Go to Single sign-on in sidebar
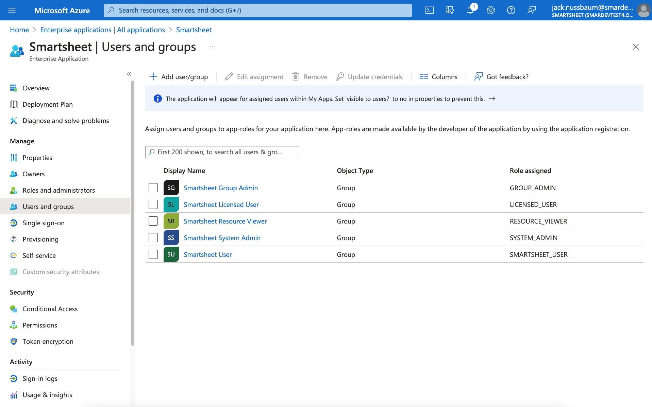 (x=43, y=223)
